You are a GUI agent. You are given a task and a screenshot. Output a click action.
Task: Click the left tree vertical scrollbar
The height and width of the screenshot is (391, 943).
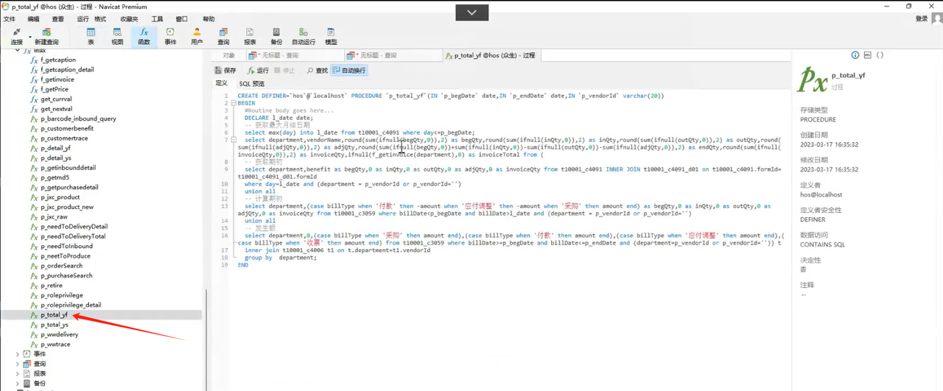coord(206,339)
